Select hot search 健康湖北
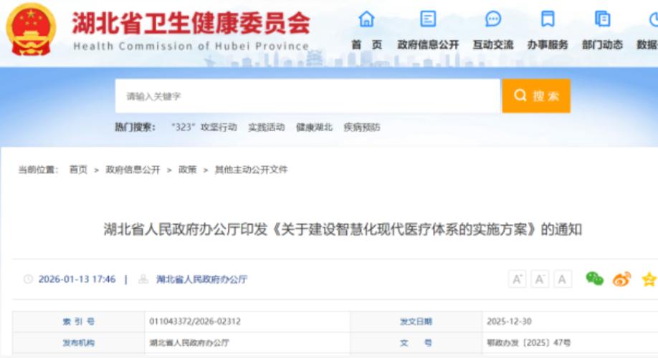 [315, 127]
